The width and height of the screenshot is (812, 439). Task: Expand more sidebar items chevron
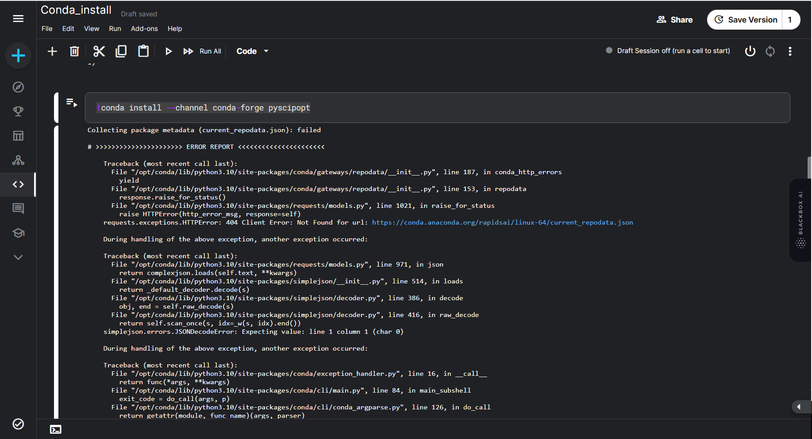point(18,257)
